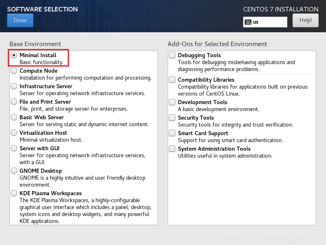
Task: Click 'Server for operating network infrastructure services.' description
Action: (x=82, y=93)
